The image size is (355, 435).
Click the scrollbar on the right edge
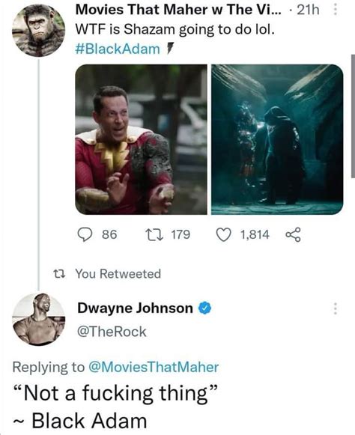(x=353, y=116)
